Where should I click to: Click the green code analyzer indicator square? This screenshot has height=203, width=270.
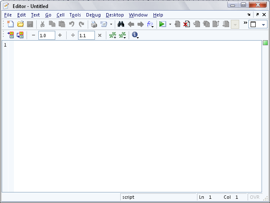265,43
